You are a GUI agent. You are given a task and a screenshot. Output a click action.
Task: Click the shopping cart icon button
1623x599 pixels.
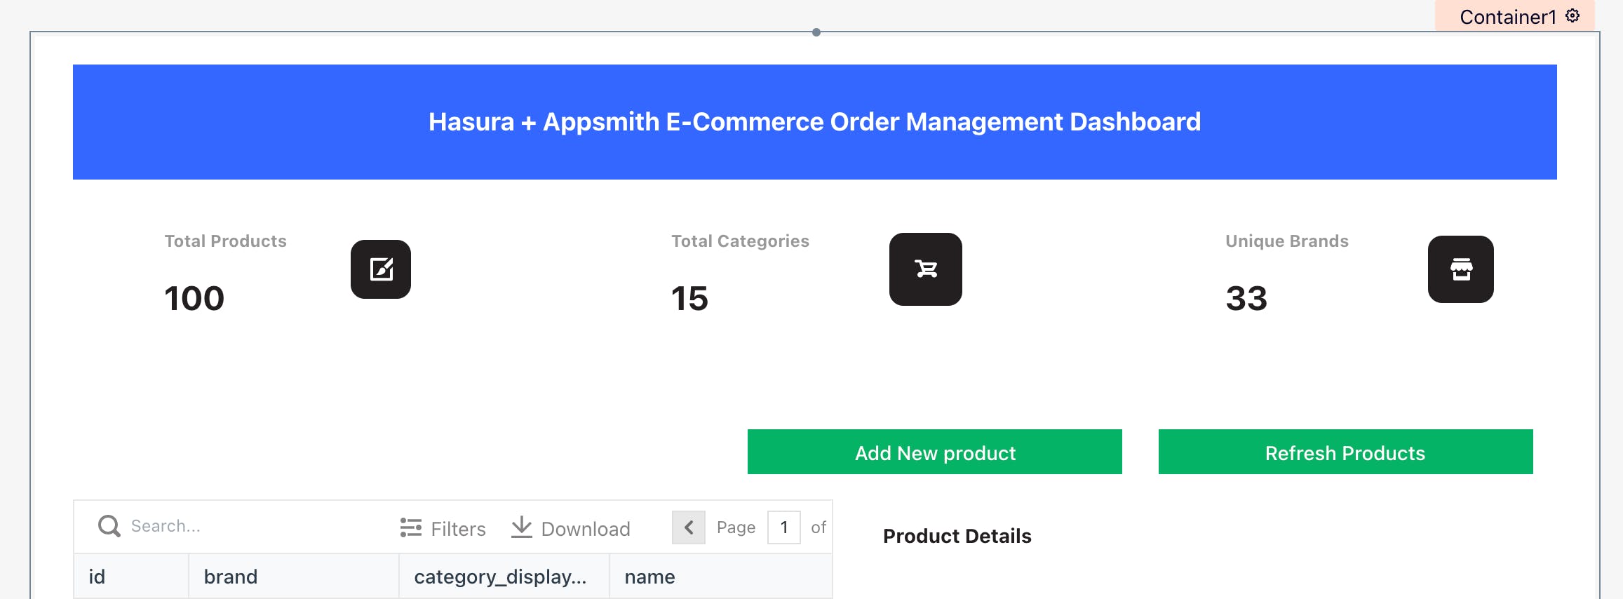tap(925, 269)
